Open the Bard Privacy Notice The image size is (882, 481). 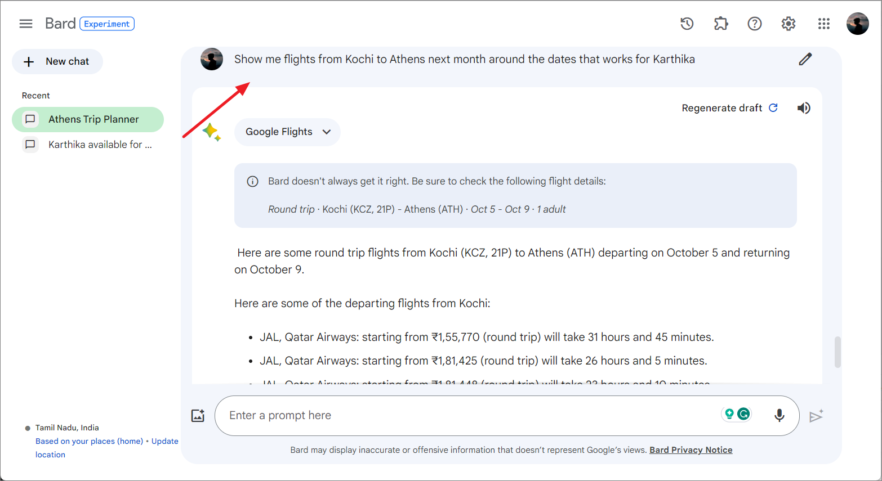click(x=691, y=449)
